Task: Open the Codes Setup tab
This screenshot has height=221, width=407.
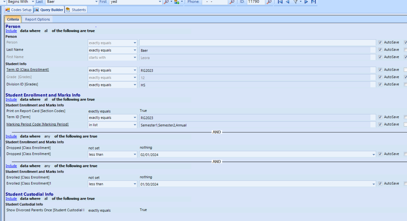Action: click(x=19, y=10)
